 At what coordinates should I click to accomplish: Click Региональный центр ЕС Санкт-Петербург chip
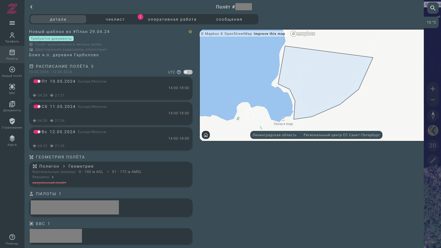click(x=342, y=135)
